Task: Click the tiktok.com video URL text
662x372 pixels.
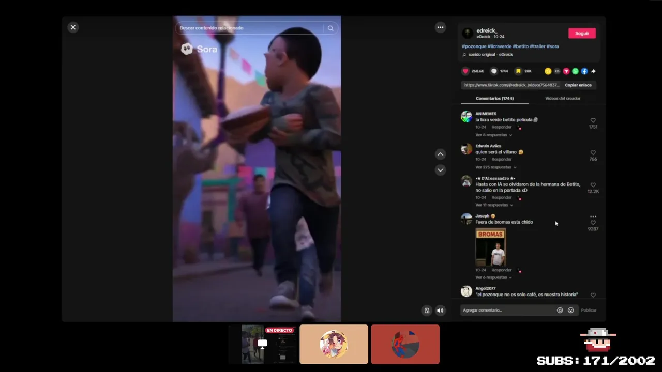Action: (x=511, y=85)
